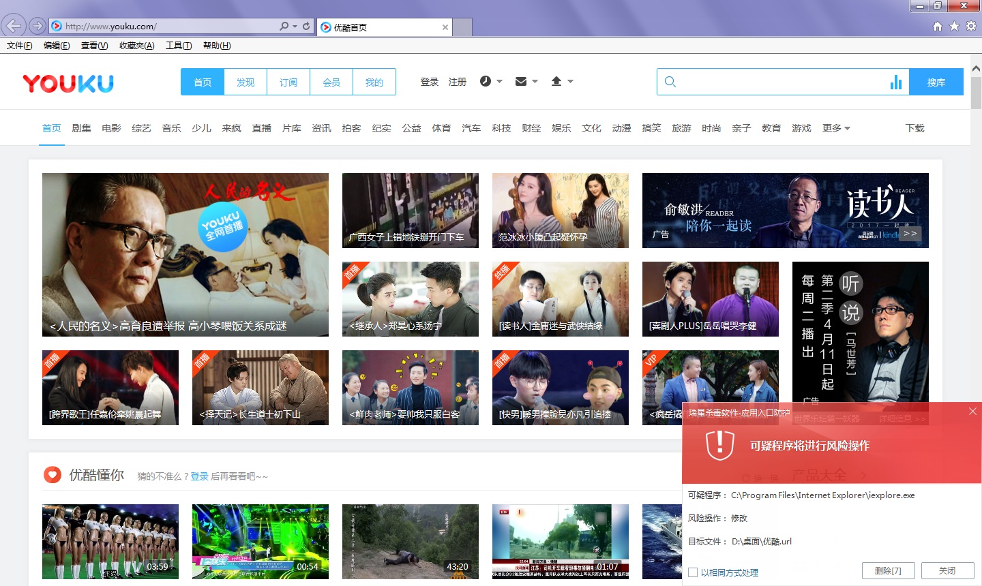Switch to the 会员 tab
The image size is (982, 586).
(331, 82)
